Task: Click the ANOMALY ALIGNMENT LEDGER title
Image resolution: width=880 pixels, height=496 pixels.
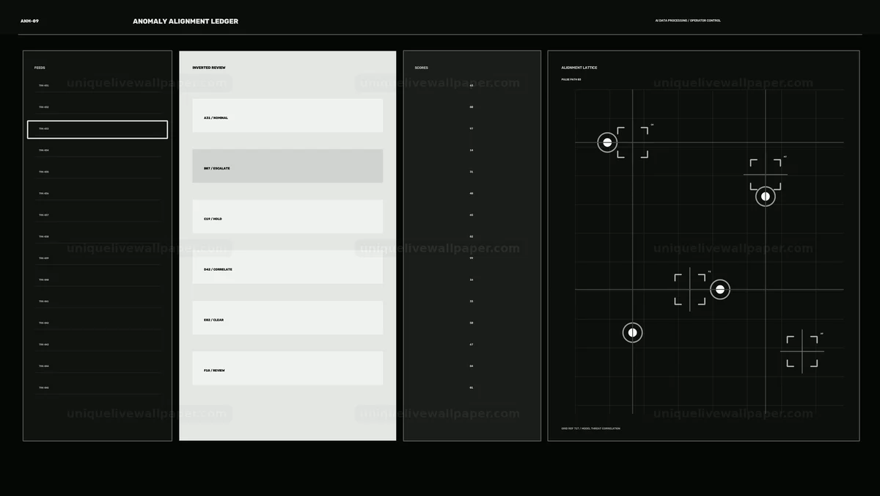Action: 186,21
